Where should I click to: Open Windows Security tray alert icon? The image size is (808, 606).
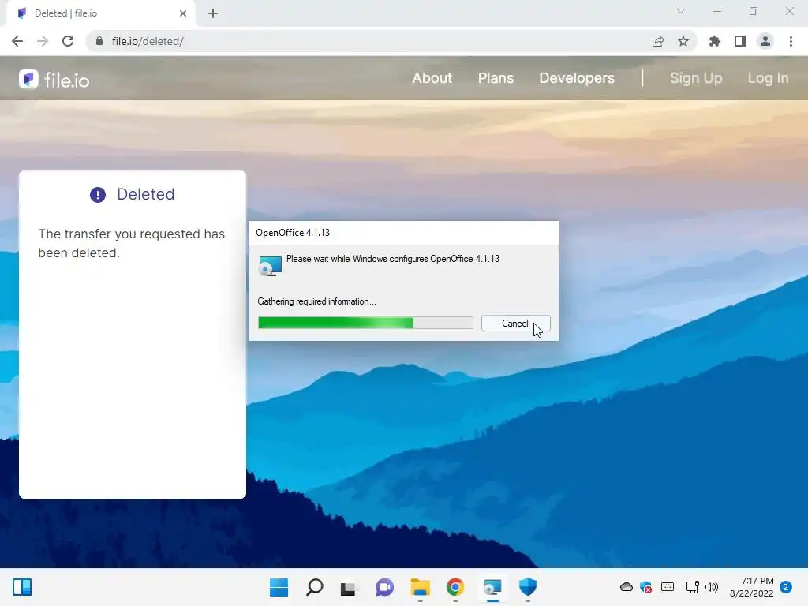click(x=645, y=587)
